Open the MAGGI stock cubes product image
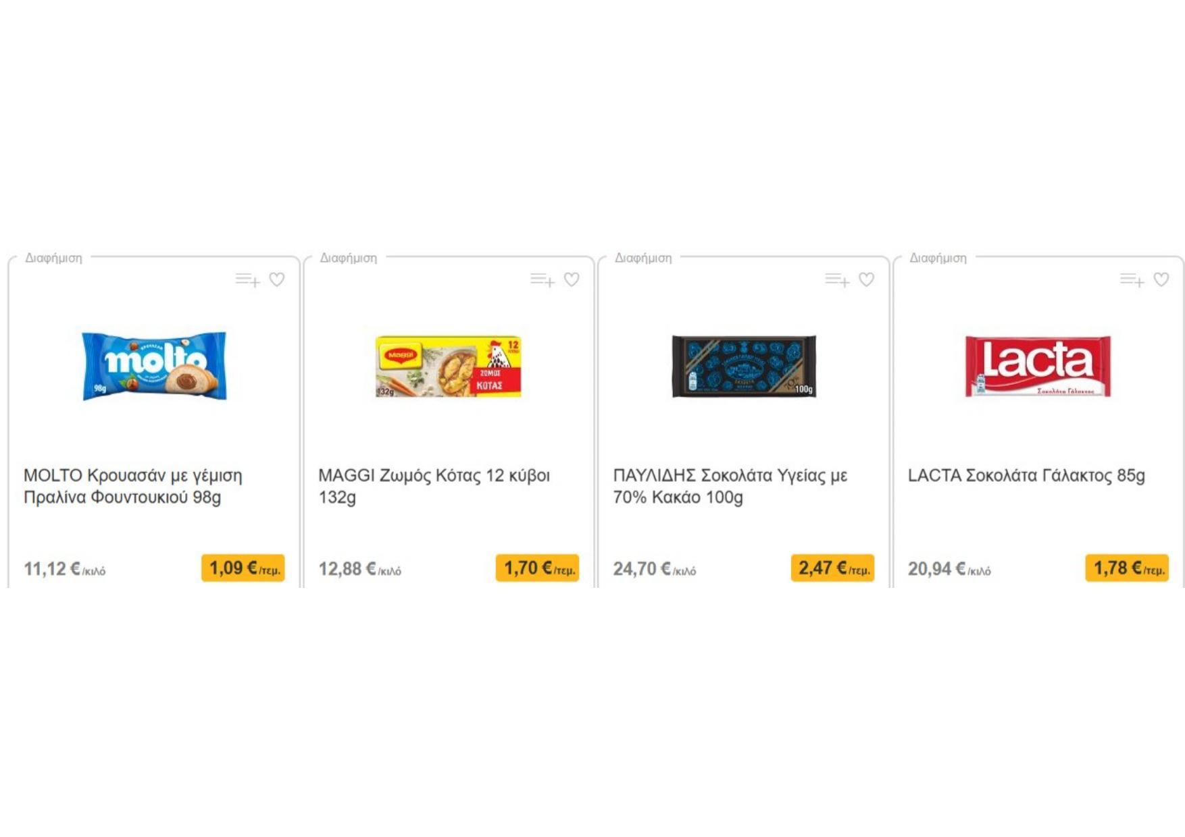1185x837 pixels. (449, 366)
